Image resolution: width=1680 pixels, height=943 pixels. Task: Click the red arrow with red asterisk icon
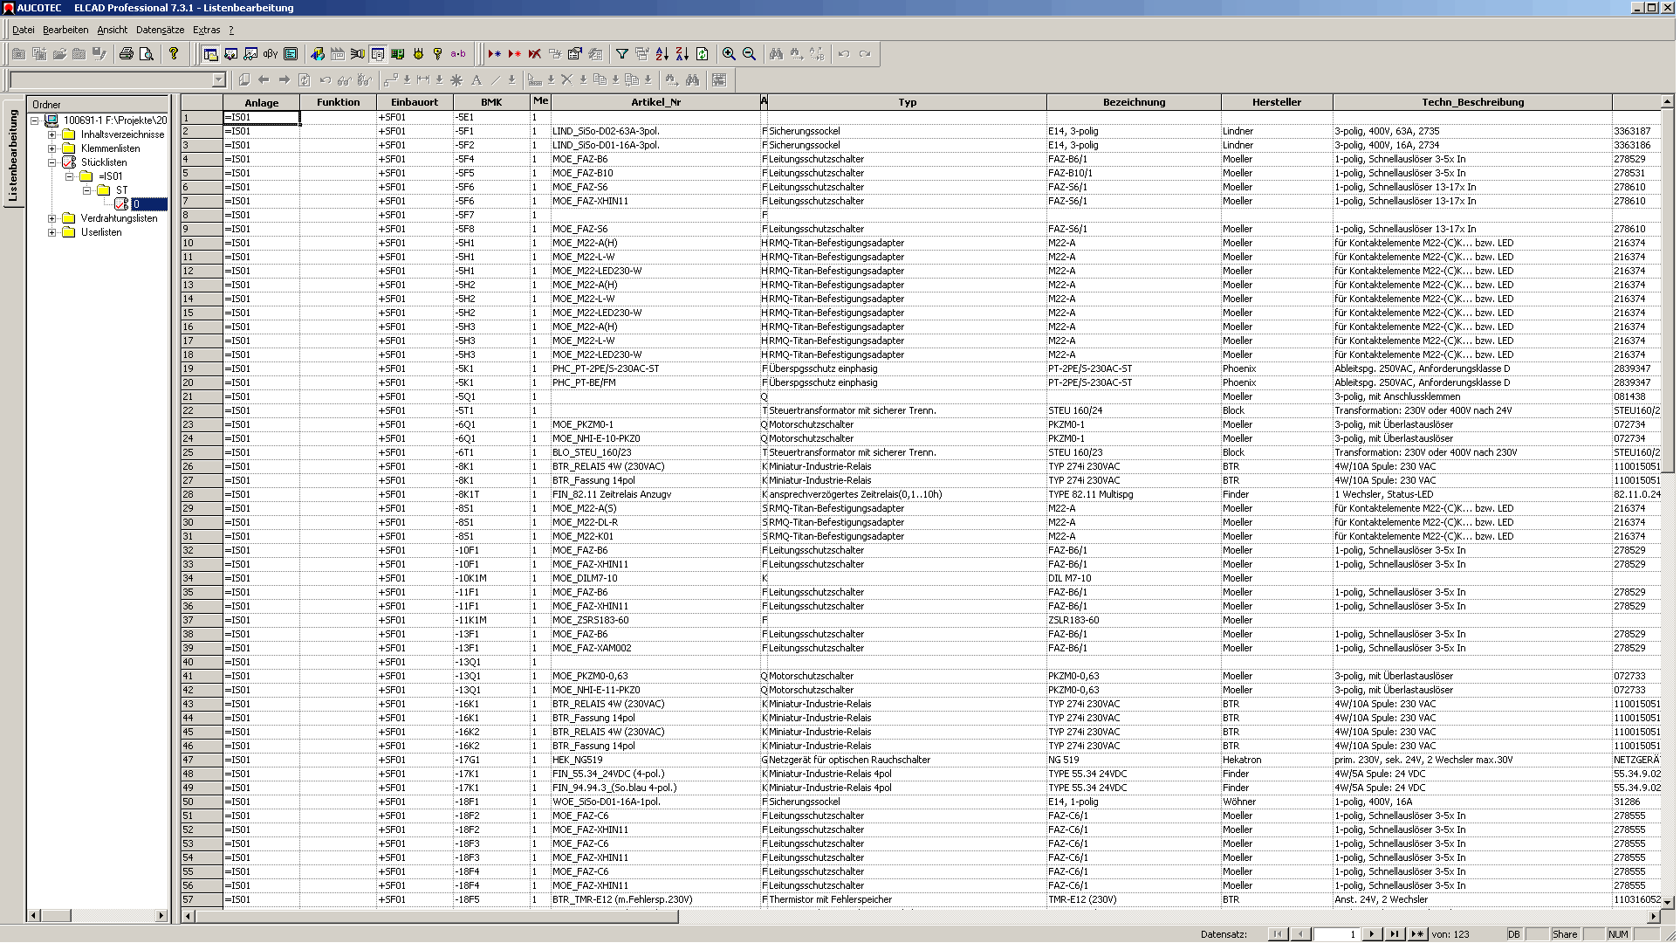(515, 54)
